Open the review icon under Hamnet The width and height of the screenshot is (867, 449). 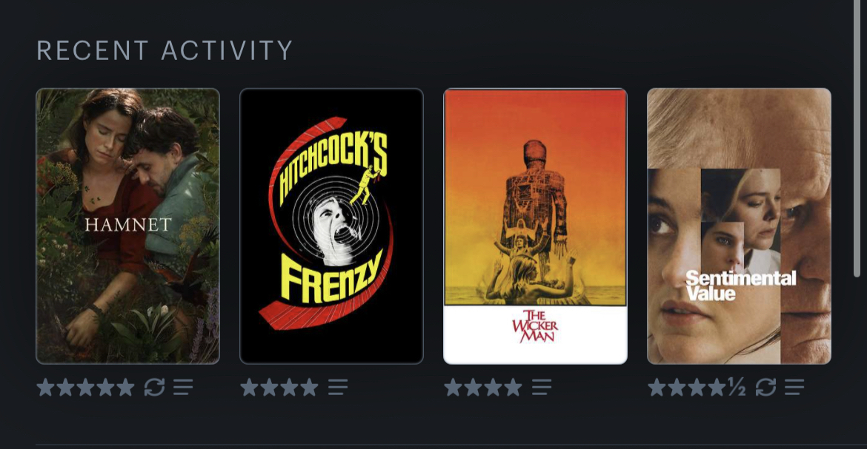tap(183, 387)
